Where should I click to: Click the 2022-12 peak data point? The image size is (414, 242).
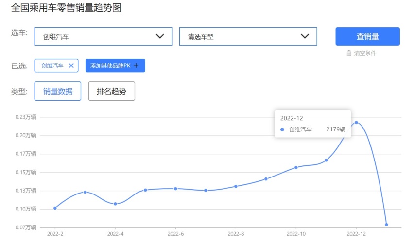pos(356,123)
